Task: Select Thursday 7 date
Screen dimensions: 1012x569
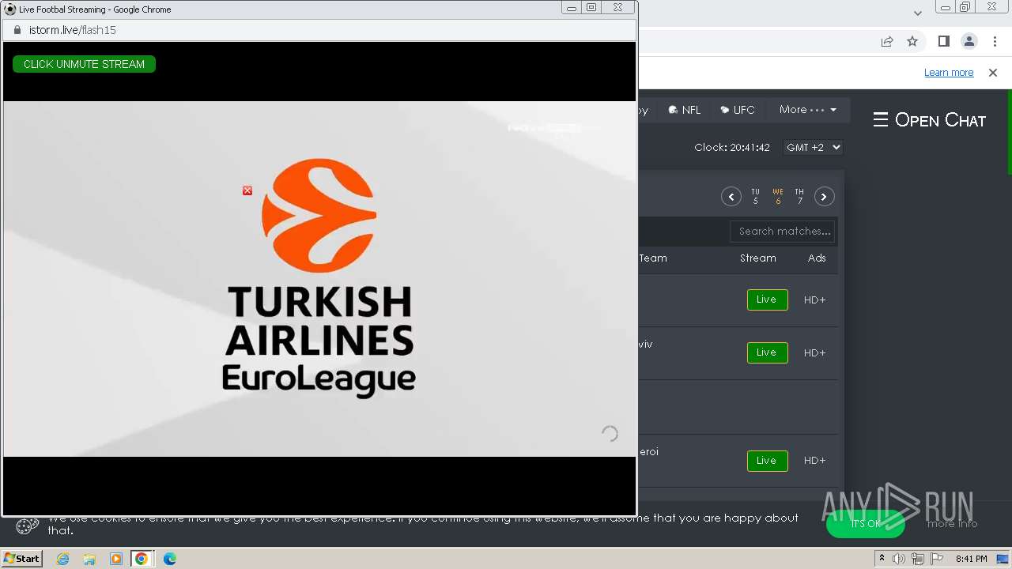Action: (x=799, y=197)
